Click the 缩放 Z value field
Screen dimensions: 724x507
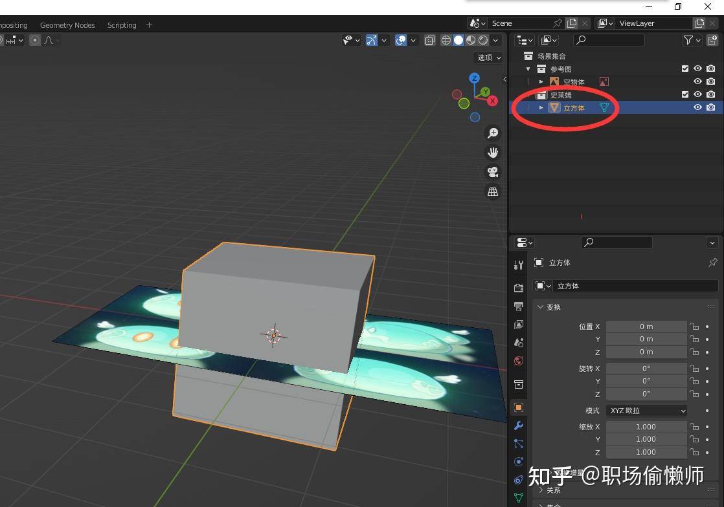tap(646, 453)
